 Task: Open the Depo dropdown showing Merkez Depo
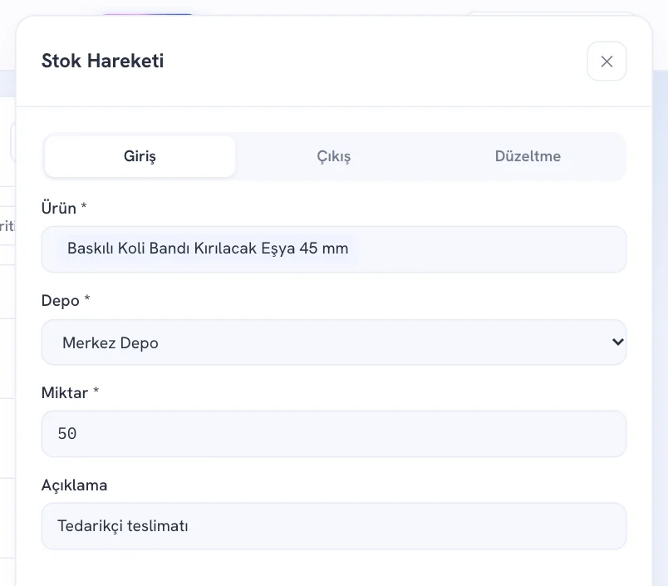click(334, 342)
